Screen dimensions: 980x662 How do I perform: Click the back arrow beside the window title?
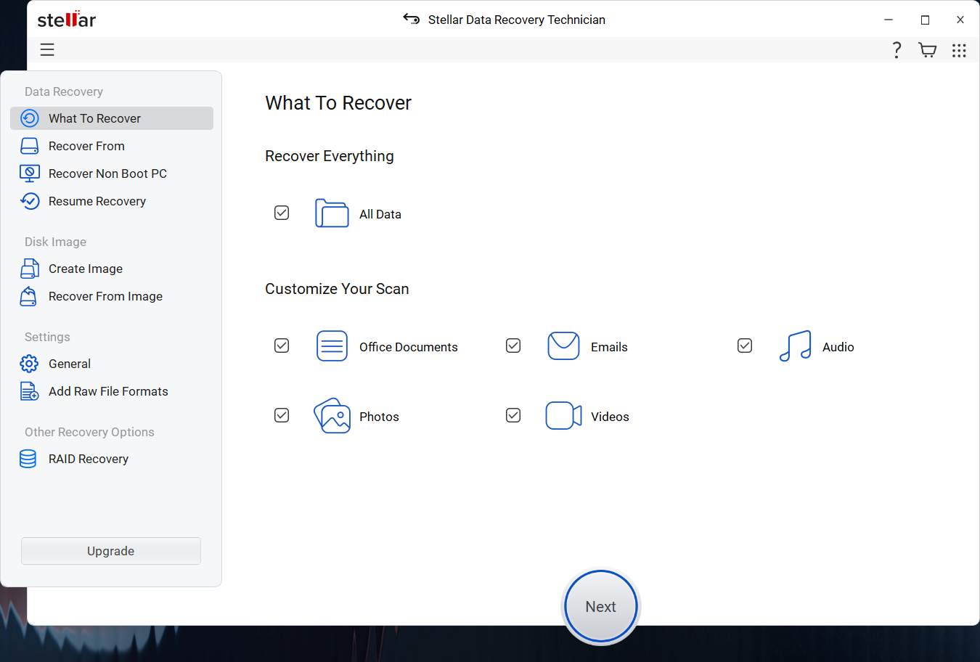412,19
